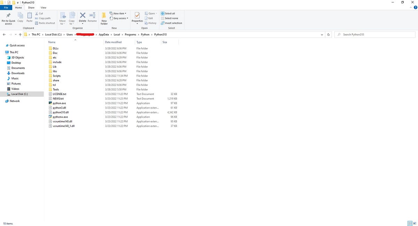The height and width of the screenshot is (226, 418).
Task: Click the Copy icon in the Clipboard group
Action: point(20,18)
